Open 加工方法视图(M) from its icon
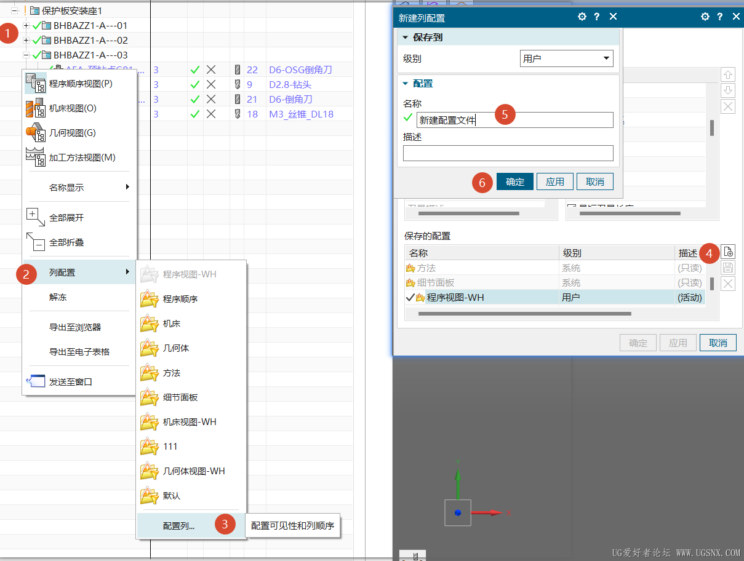744x561 pixels. tap(36, 157)
